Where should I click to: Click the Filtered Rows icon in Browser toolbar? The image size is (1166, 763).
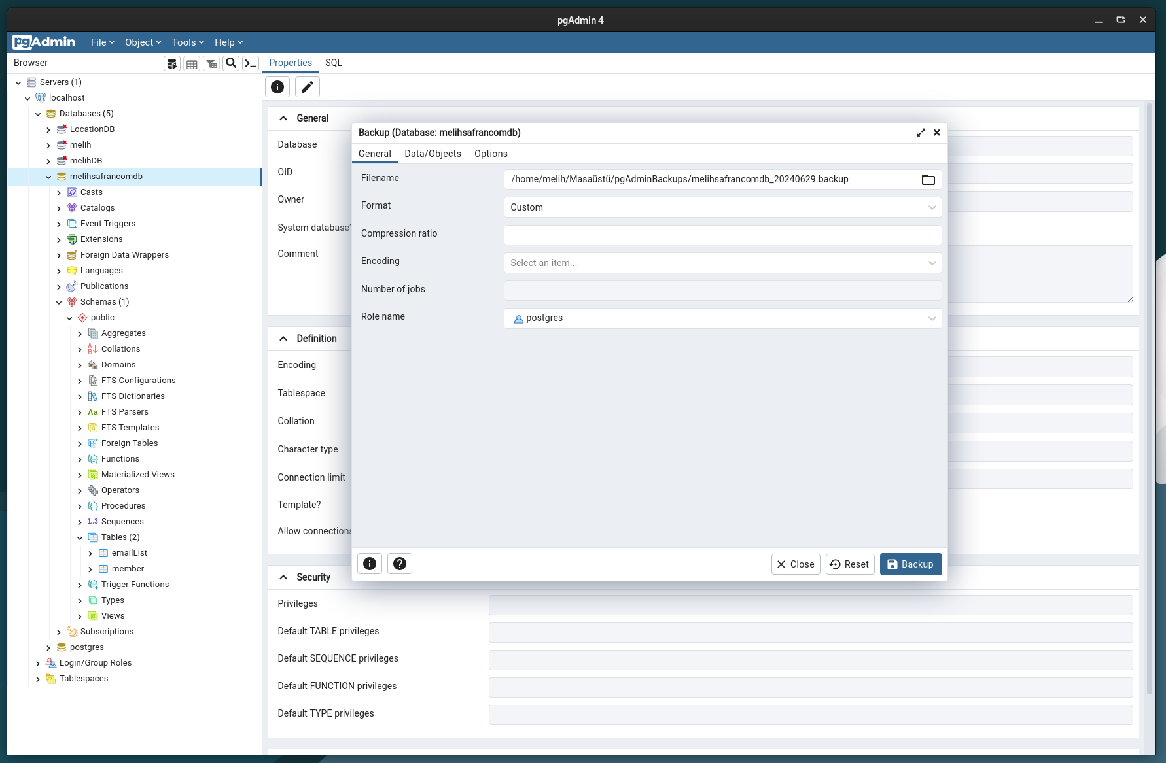point(211,63)
